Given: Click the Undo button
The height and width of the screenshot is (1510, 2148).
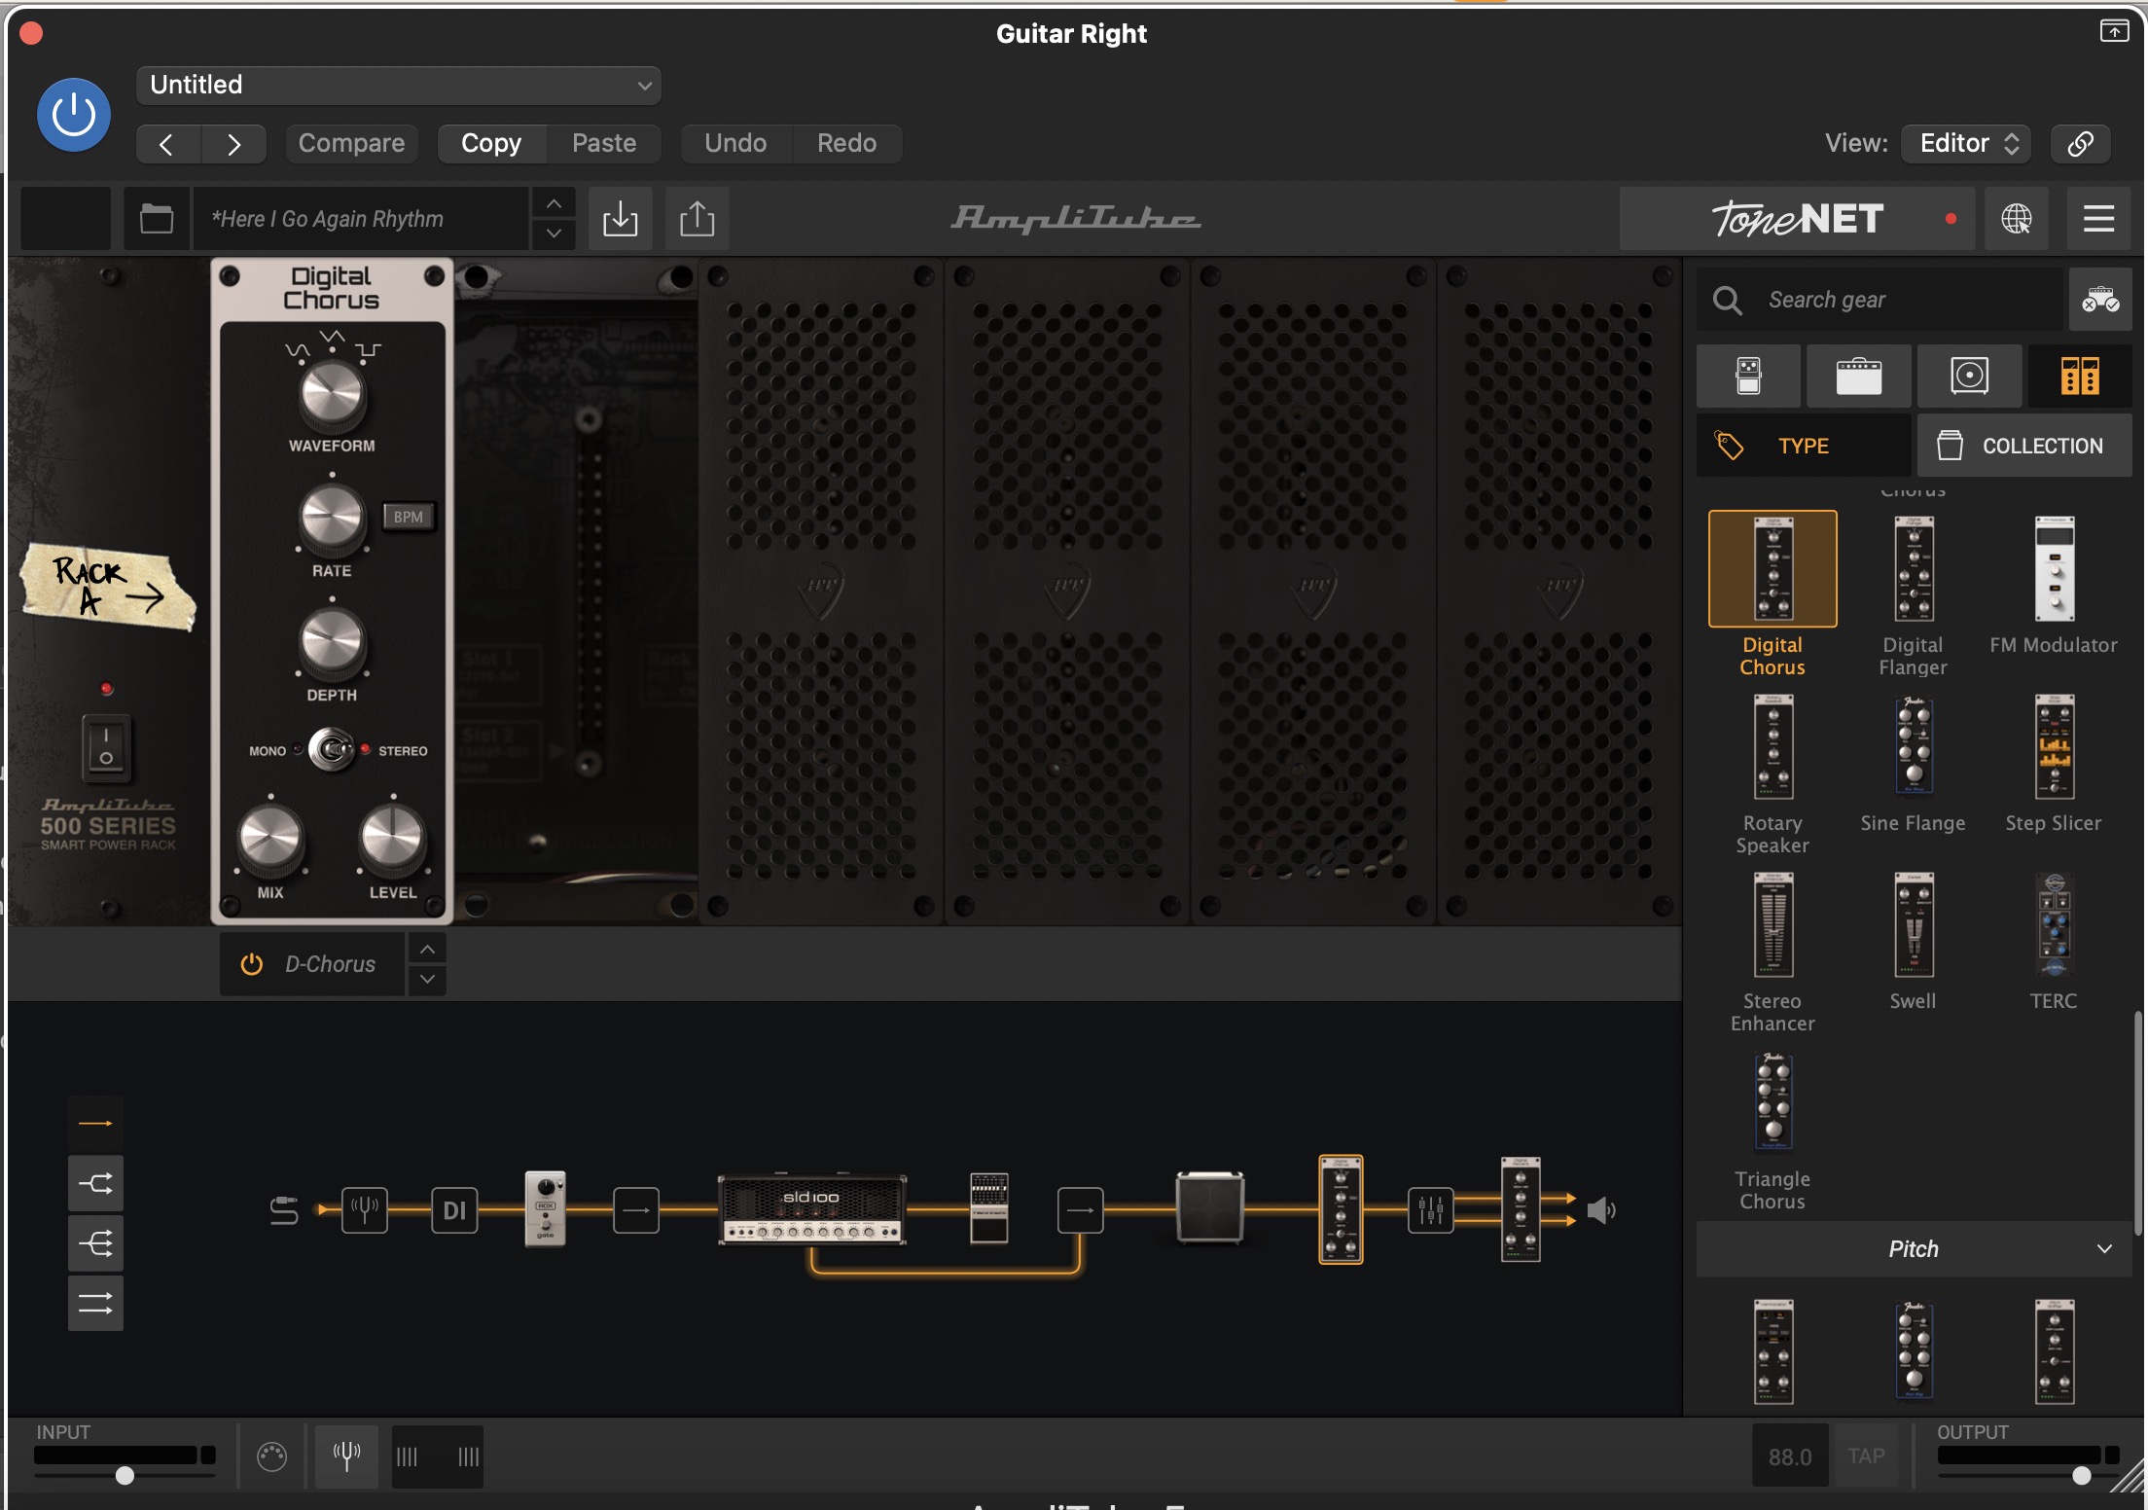Looking at the screenshot, I should (735, 144).
